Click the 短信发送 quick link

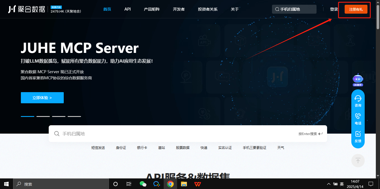click(98, 148)
